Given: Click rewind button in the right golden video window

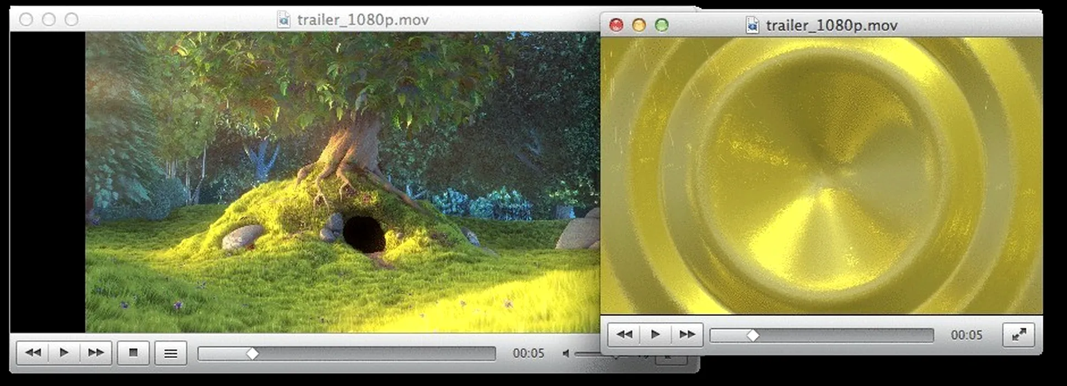Looking at the screenshot, I should click(x=624, y=335).
